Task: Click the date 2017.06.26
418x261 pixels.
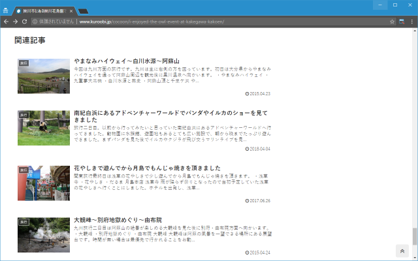Action: [258, 201]
